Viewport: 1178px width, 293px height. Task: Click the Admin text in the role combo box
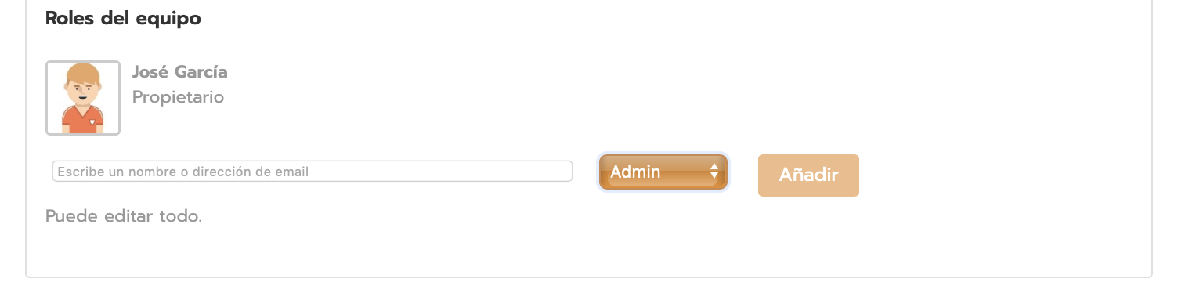[x=635, y=172]
